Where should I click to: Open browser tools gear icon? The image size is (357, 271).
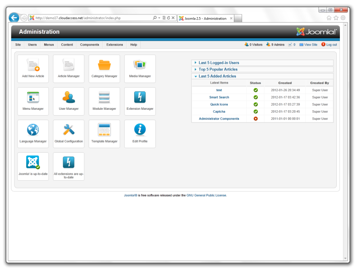pyautogui.click(x=343, y=18)
